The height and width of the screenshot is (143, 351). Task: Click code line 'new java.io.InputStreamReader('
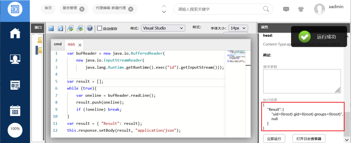click(x=110, y=60)
